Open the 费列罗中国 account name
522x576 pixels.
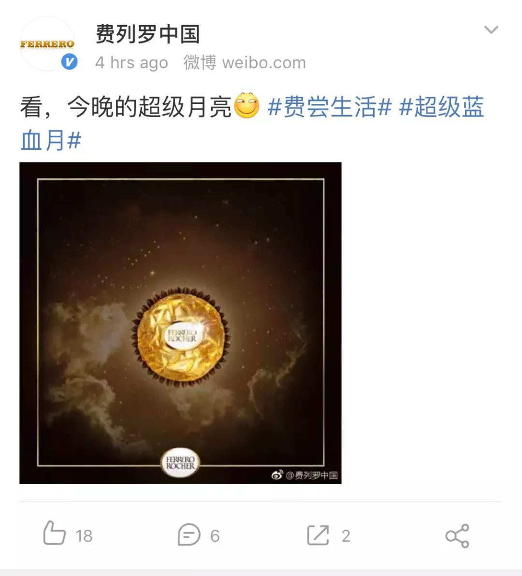pyautogui.click(x=148, y=34)
